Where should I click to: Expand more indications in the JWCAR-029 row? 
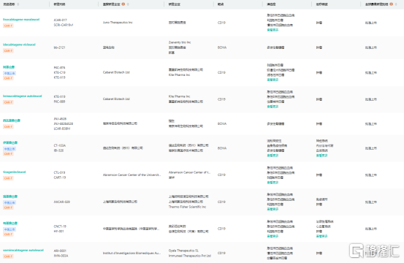272,209
